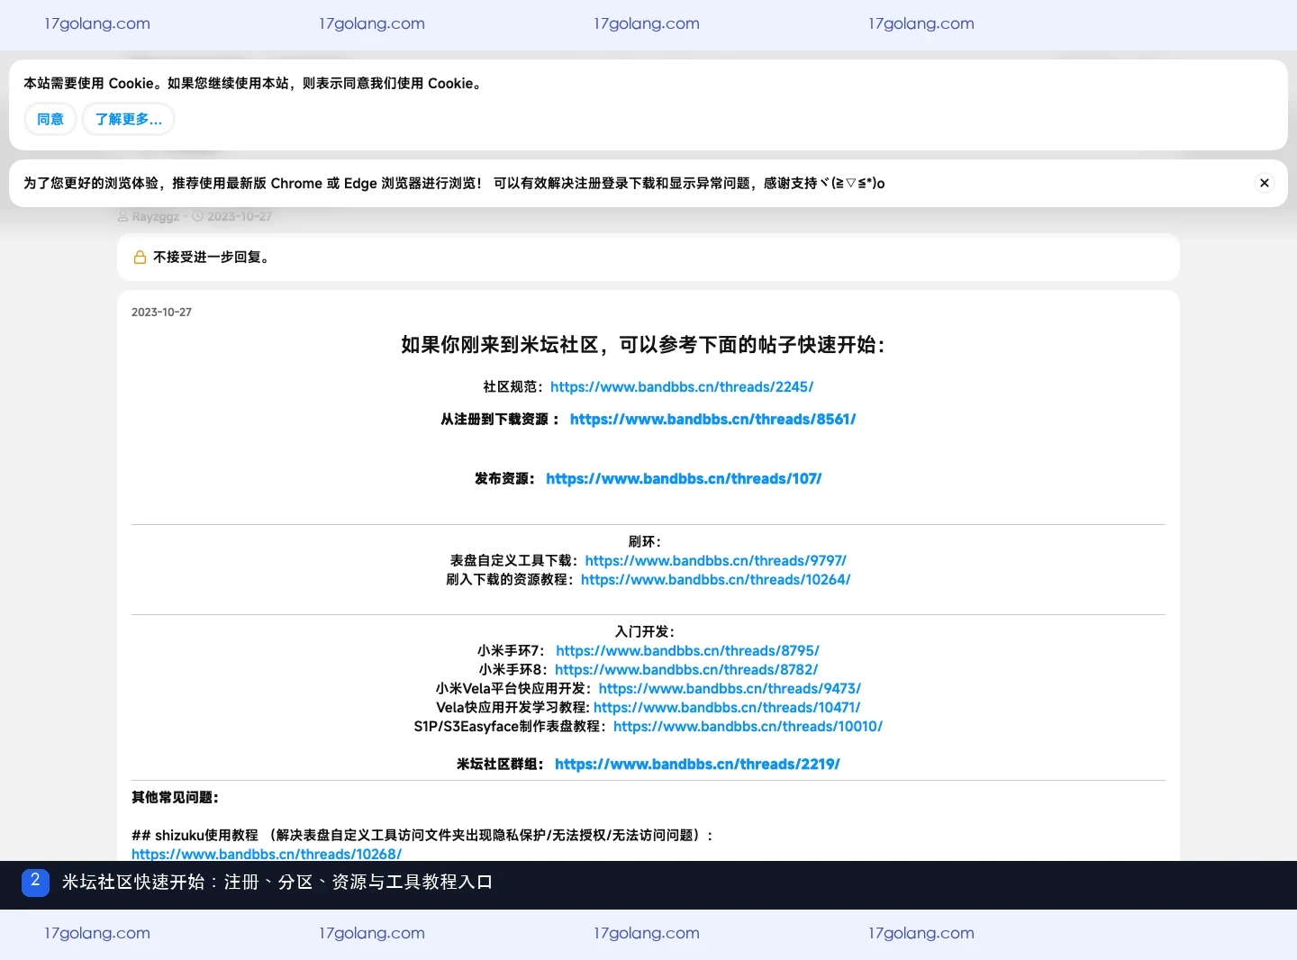Click the 同意 cookie consent button
The width and height of the screenshot is (1297, 960).
pos(50,119)
